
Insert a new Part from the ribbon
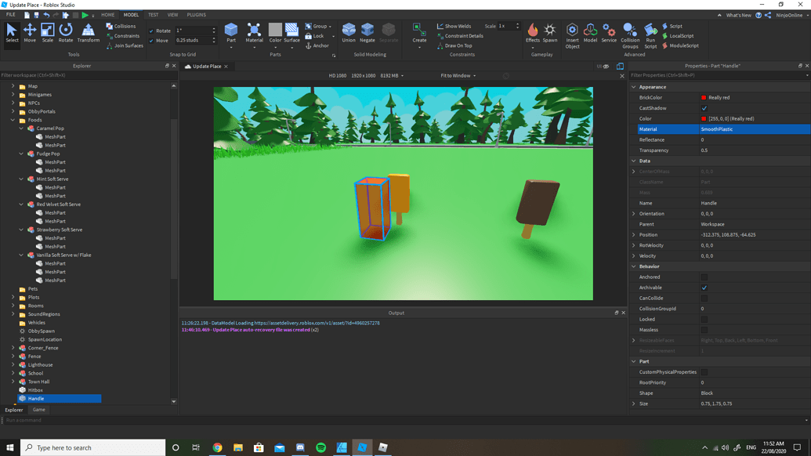coord(231,31)
